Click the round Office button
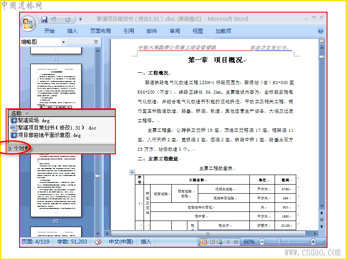Image resolution: width=347 pixels, height=260 pixels. coord(28,23)
